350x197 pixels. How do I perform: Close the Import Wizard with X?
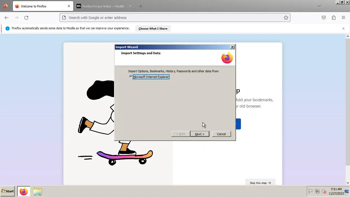[x=232, y=47]
